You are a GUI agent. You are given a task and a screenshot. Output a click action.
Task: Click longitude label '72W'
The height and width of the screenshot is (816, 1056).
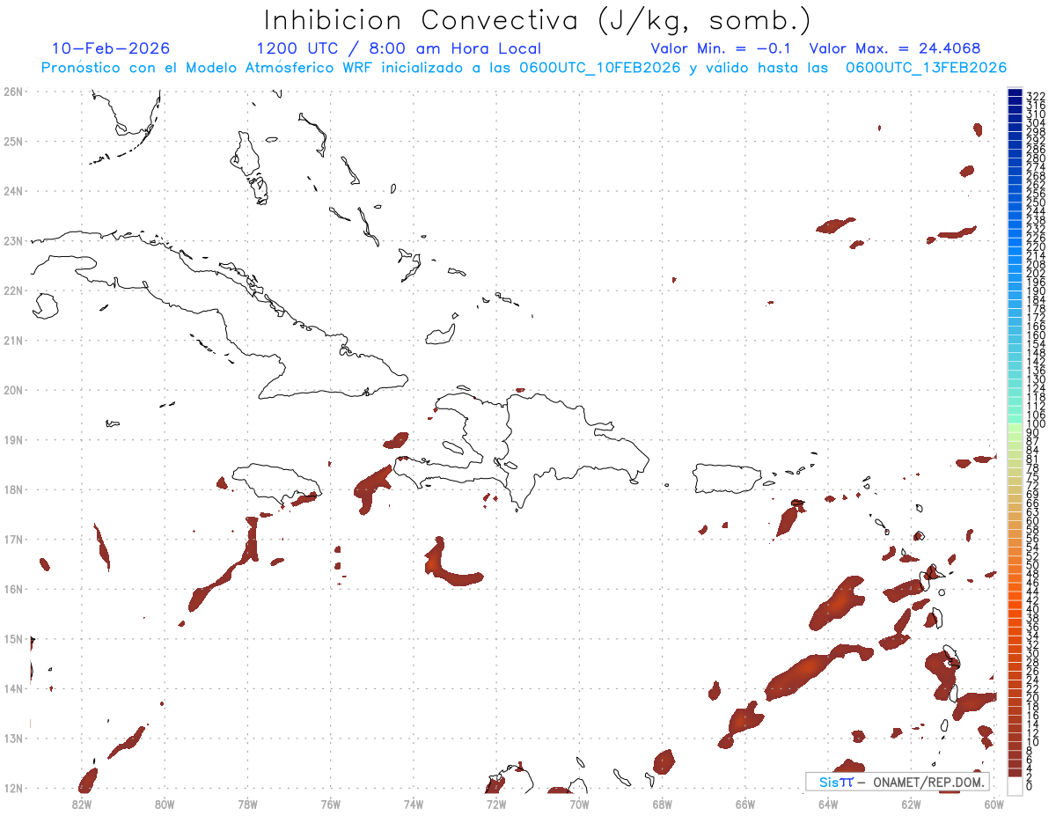click(x=496, y=804)
